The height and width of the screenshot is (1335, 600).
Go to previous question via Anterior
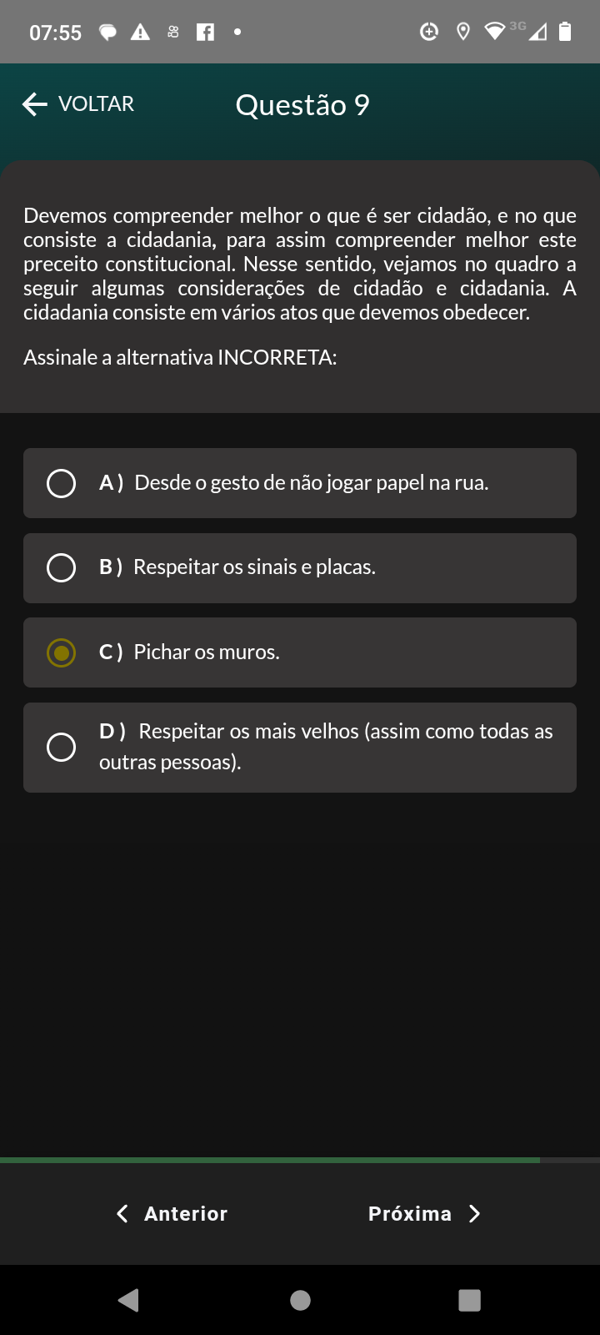pos(185,1214)
